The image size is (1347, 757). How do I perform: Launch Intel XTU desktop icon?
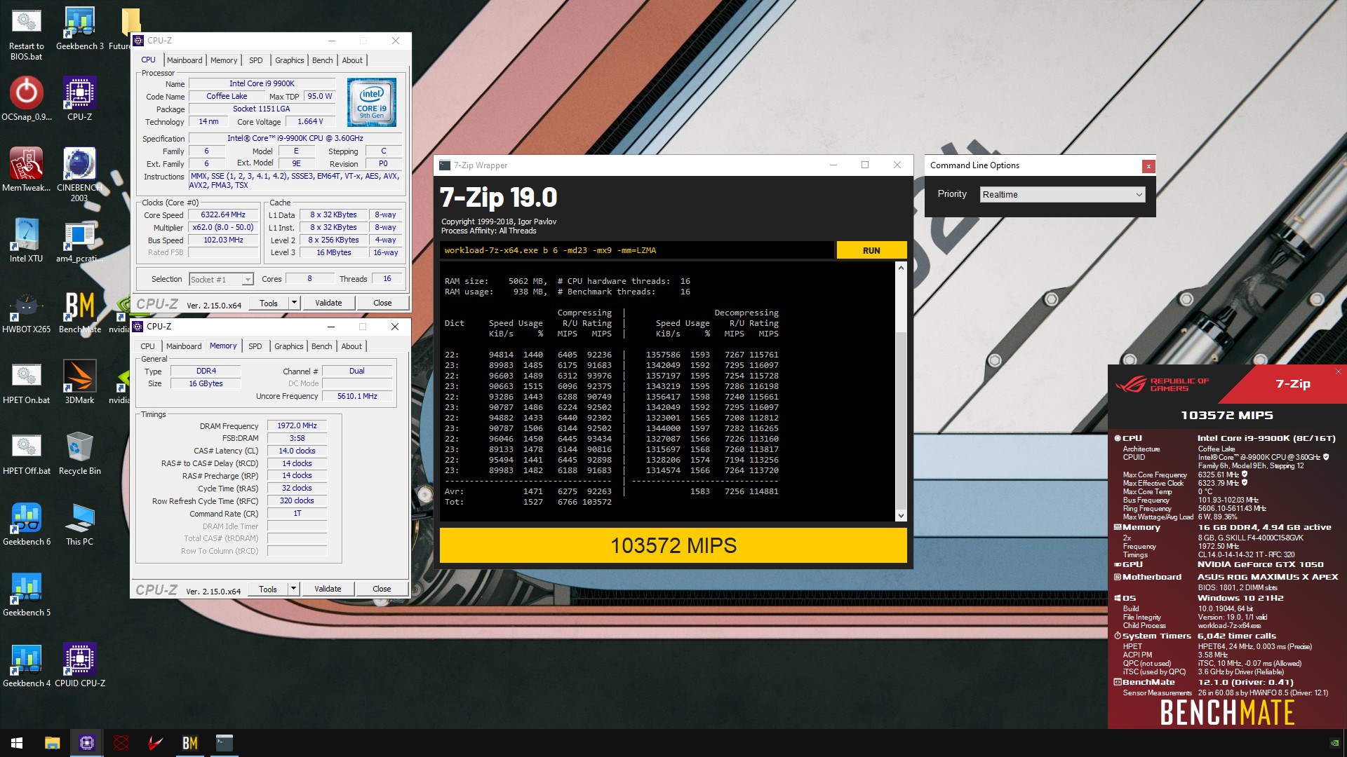[x=26, y=240]
